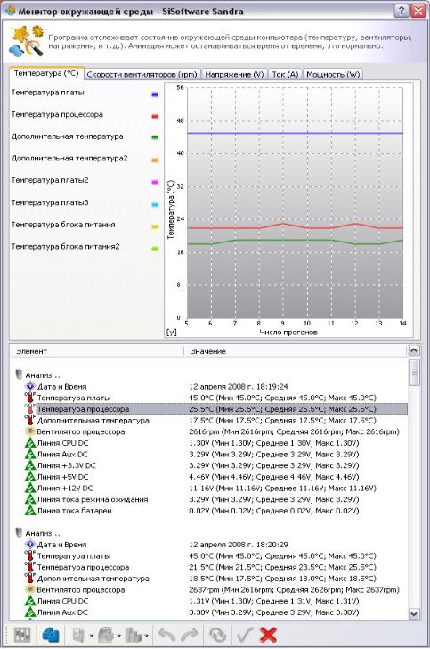The height and width of the screenshot is (649, 430).
Task: Click the Значение column header
Action: click(296, 351)
